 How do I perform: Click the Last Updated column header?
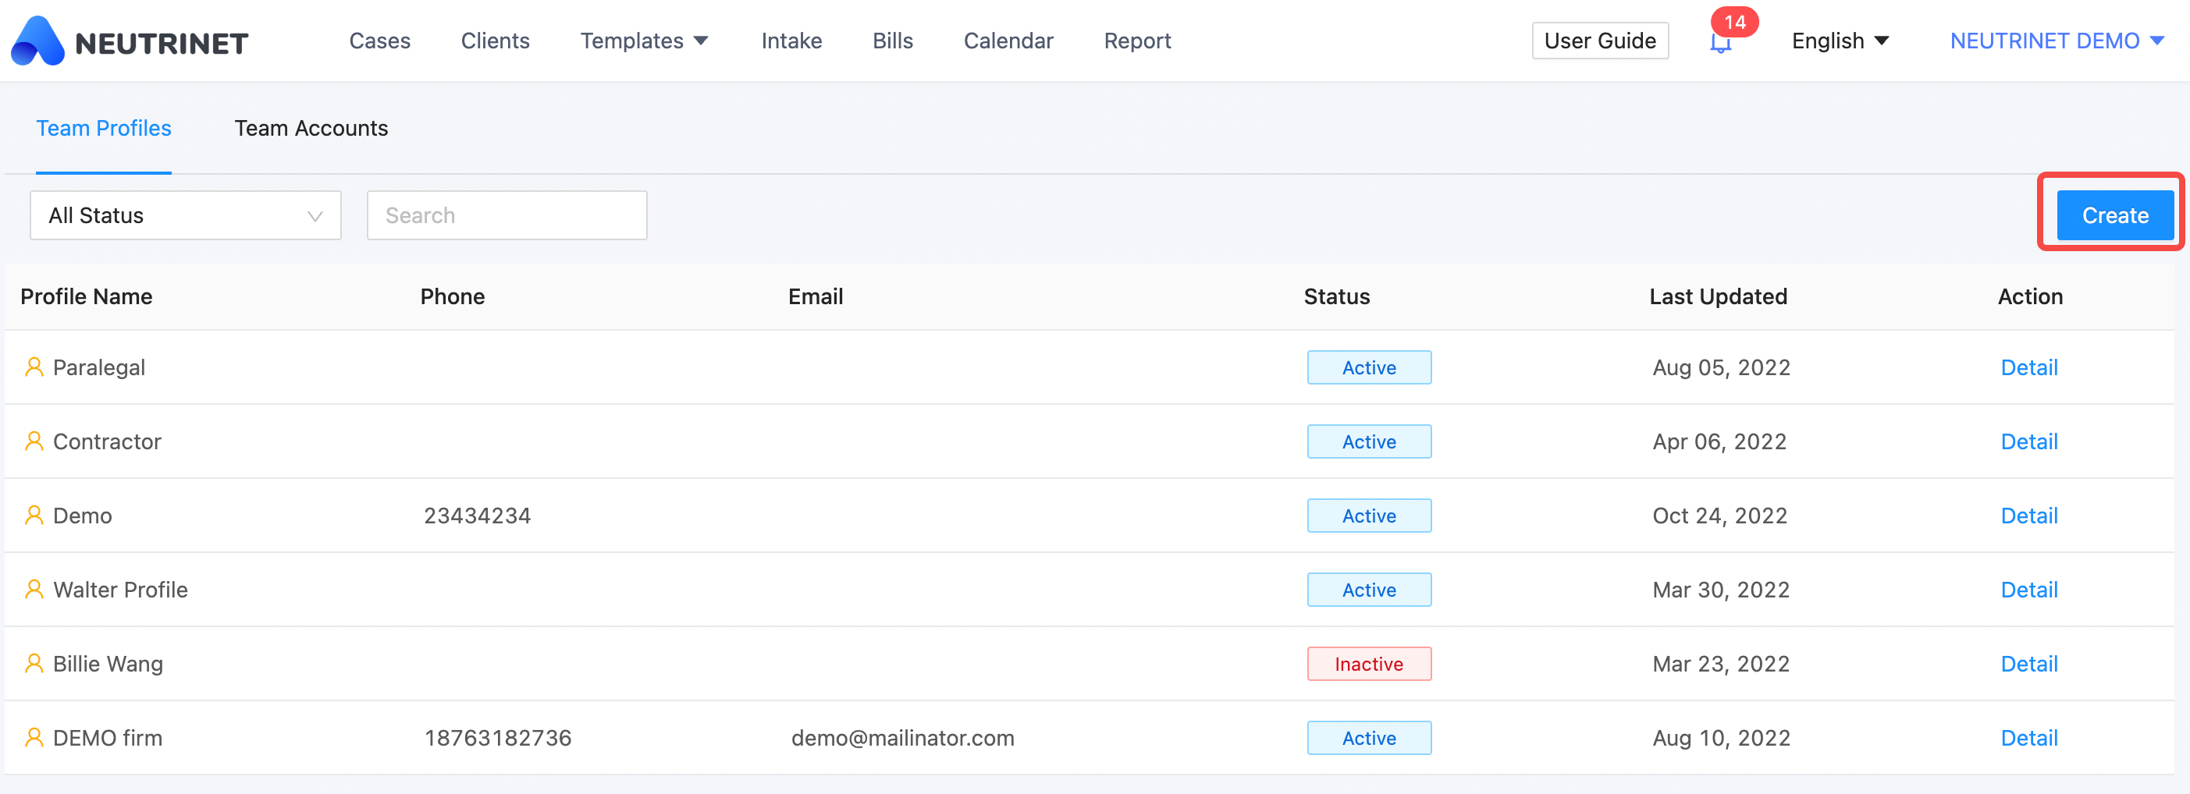click(x=1717, y=296)
